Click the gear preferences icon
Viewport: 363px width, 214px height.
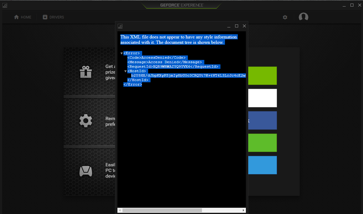click(x=85, y=121)
